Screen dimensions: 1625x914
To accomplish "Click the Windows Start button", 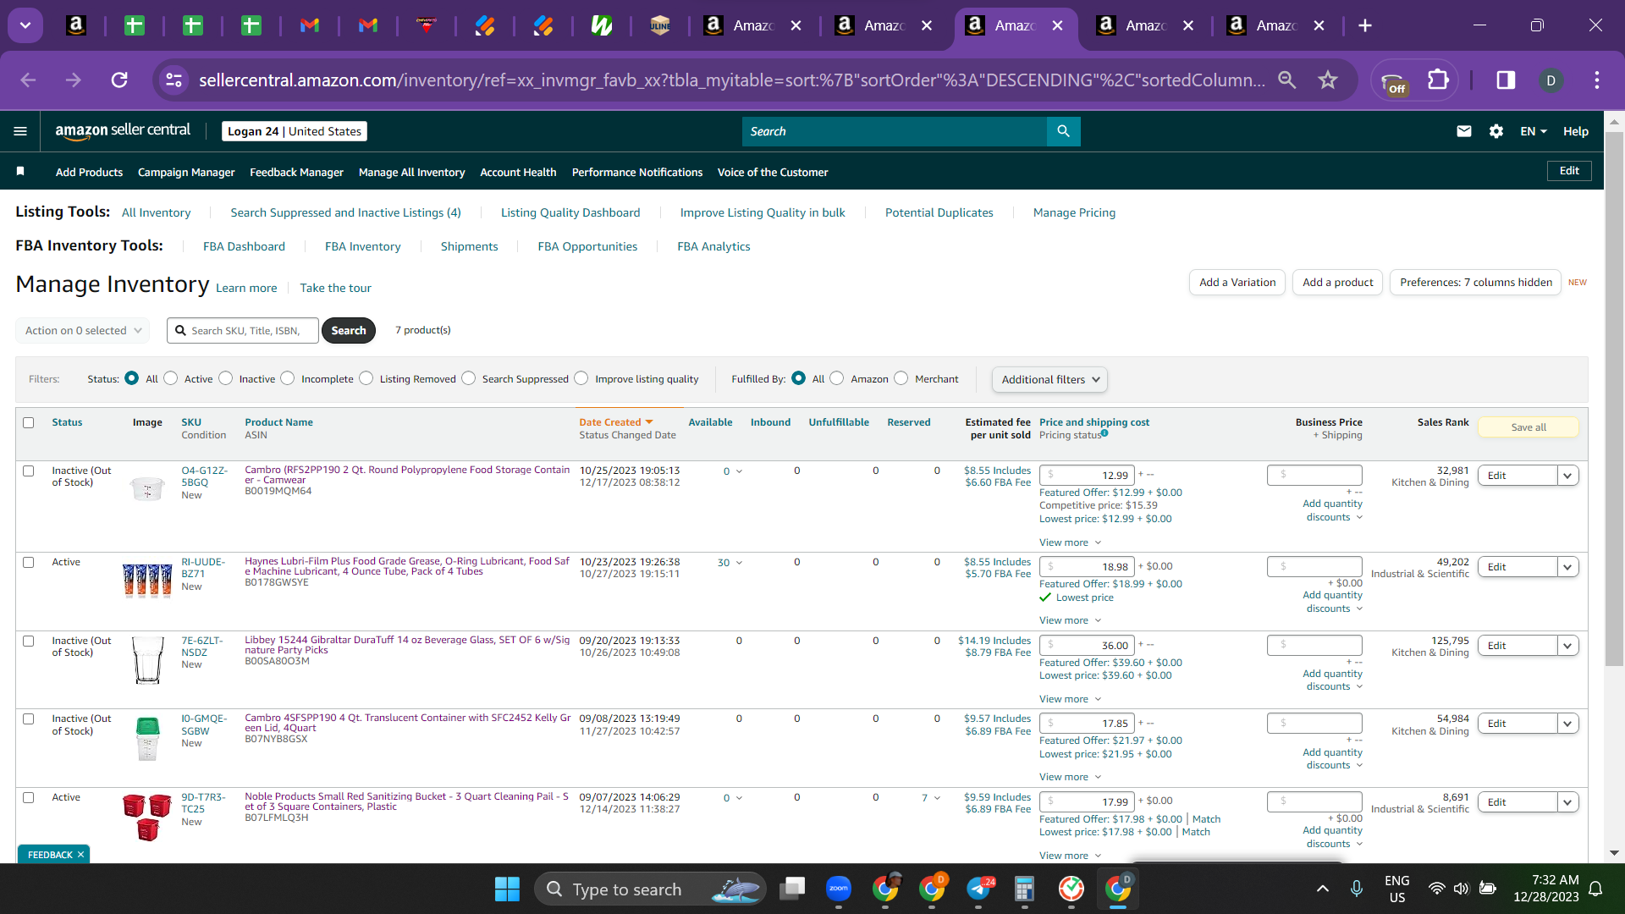I will pyautogui.click(x=507, y=889).
